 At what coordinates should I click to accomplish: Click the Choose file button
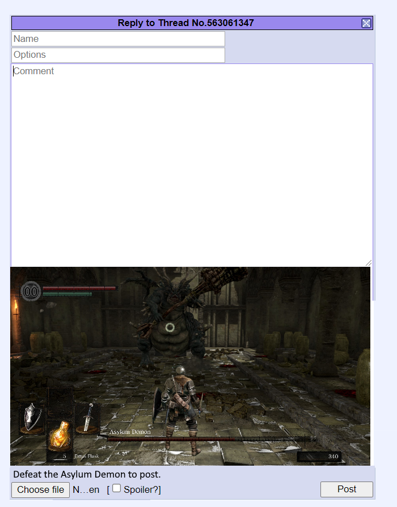tap(40, 489)
